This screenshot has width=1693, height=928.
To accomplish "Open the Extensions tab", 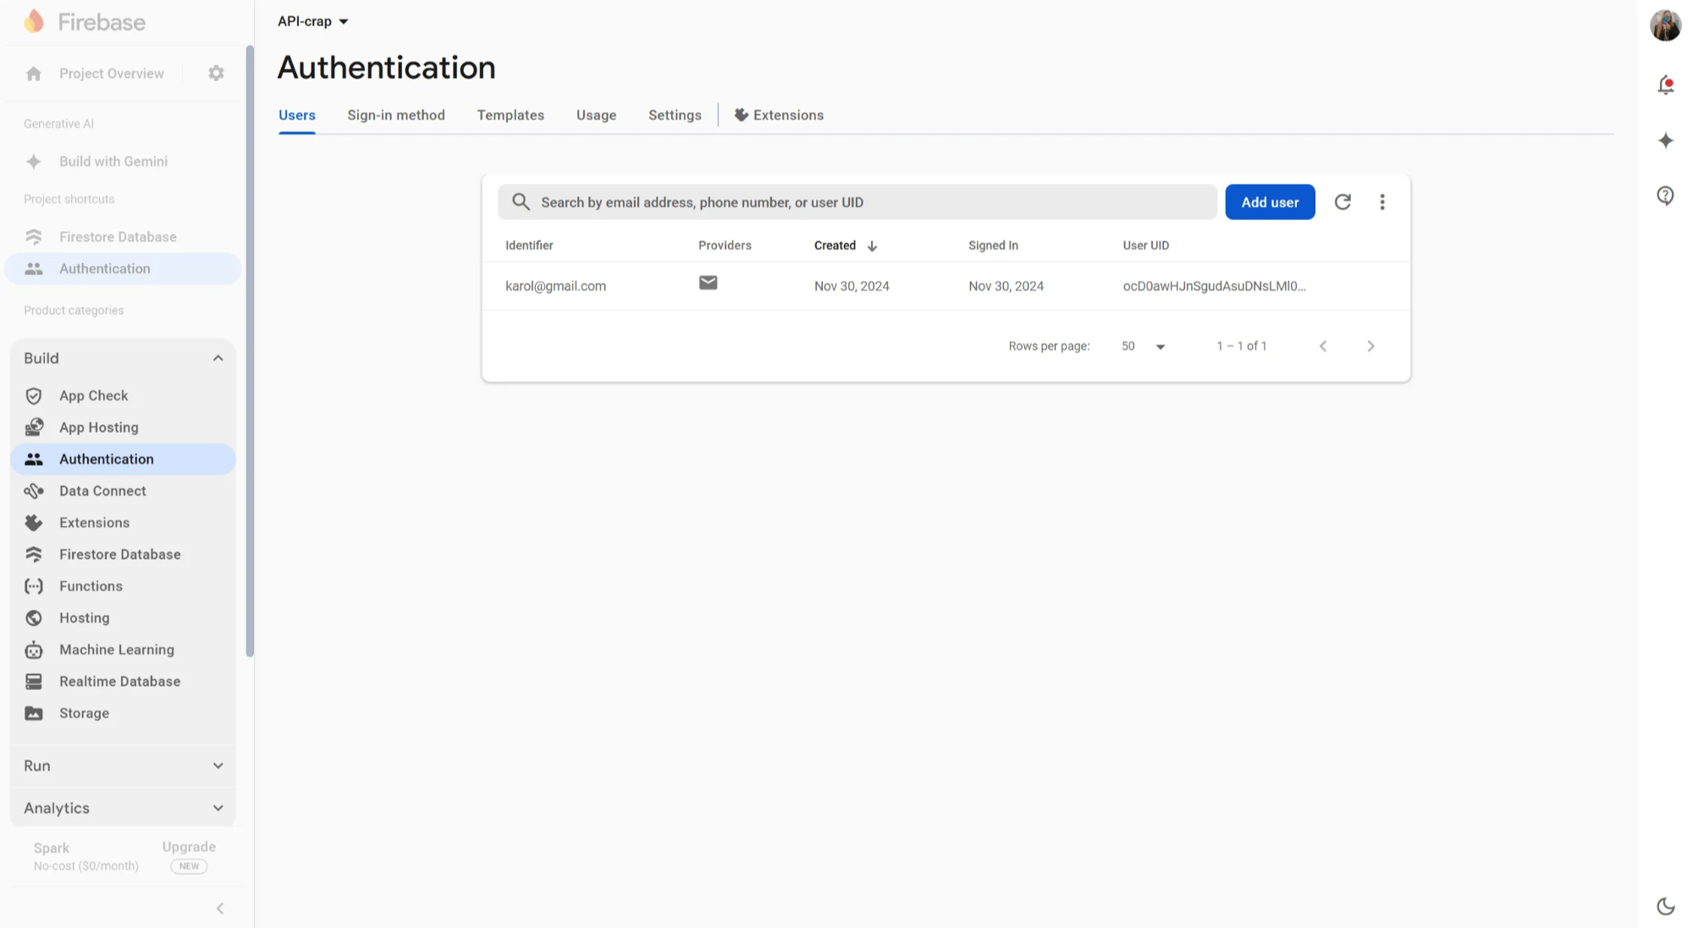I will (x=779, y=115).
